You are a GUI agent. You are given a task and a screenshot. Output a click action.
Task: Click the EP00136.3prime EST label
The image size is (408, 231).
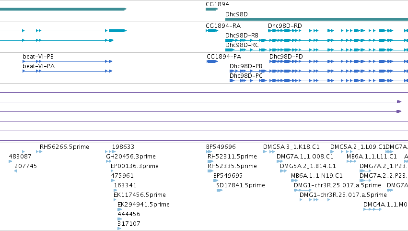click(135, 166)
